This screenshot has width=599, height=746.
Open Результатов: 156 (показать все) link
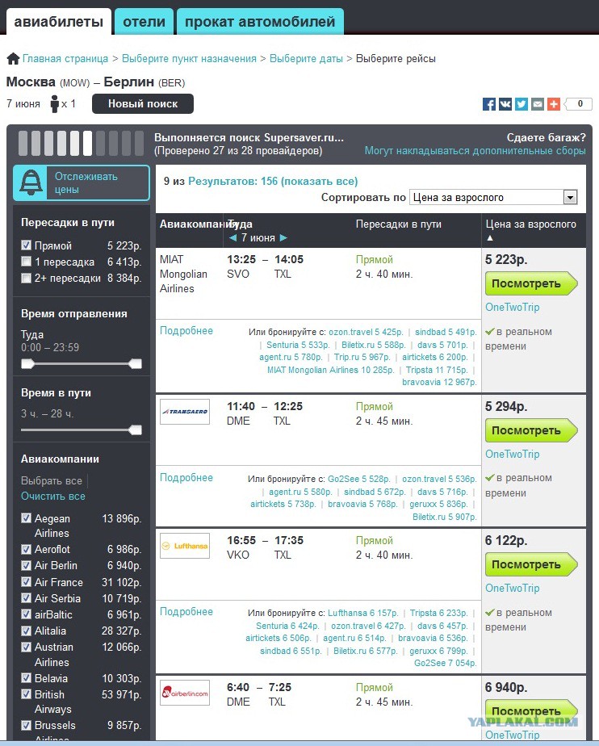click(x=273, y=182)
